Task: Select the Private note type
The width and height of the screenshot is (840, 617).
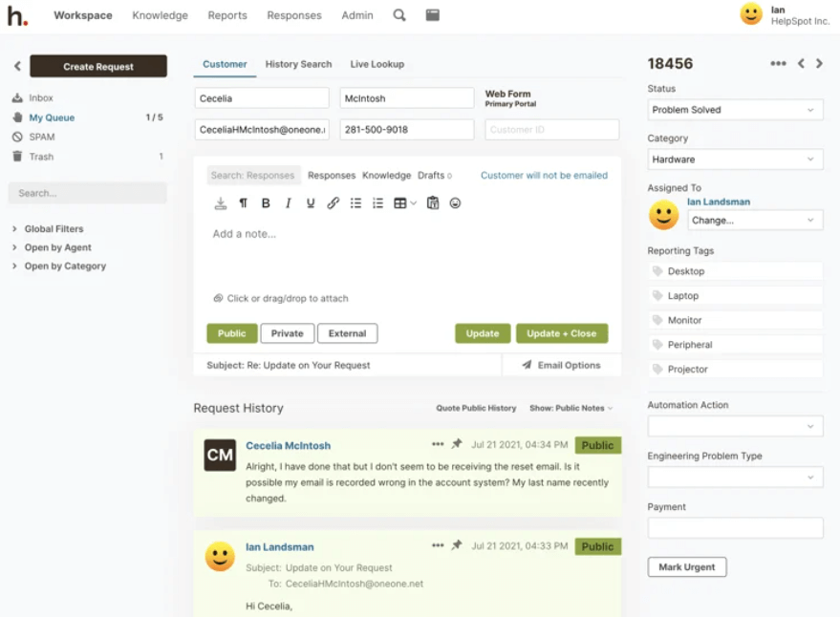Action: pos(287,333)
